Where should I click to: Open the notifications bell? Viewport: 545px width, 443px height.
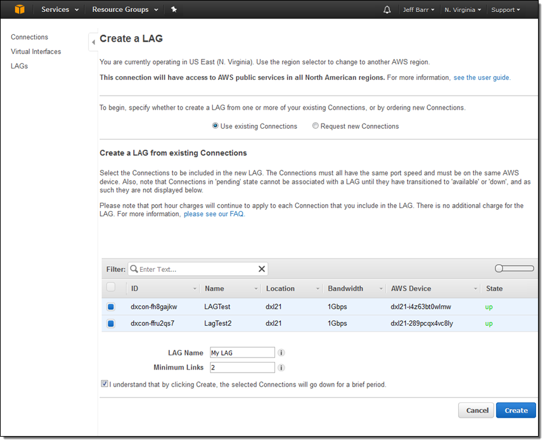[x=387, y=10]
